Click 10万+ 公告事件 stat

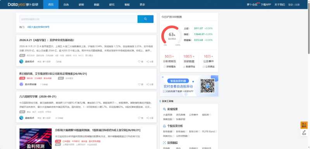[x=208, y=59]
